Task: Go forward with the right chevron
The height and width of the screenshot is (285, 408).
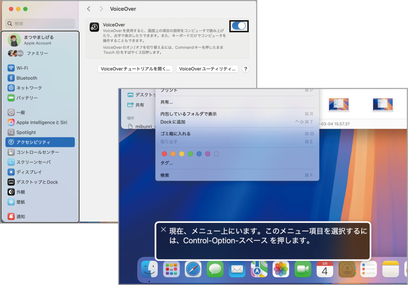Action: [101, 9]
